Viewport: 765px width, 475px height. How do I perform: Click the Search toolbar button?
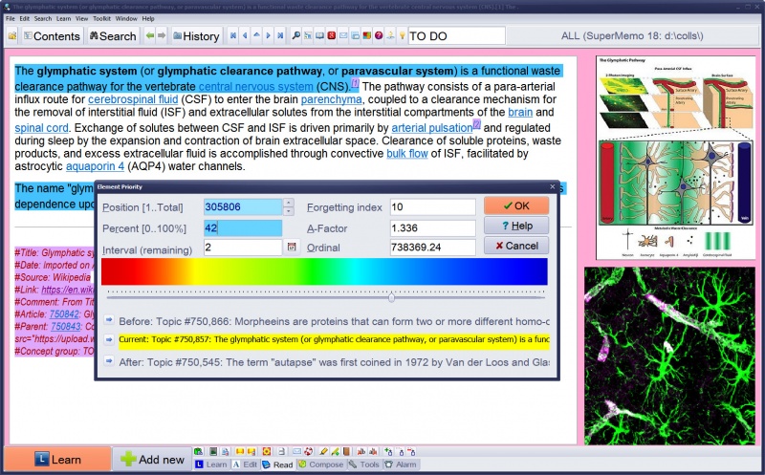113,36
